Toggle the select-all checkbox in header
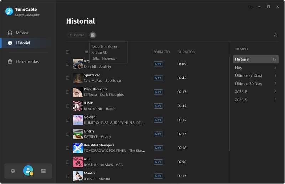The image size is (285, 184). (x=68, y=52)
